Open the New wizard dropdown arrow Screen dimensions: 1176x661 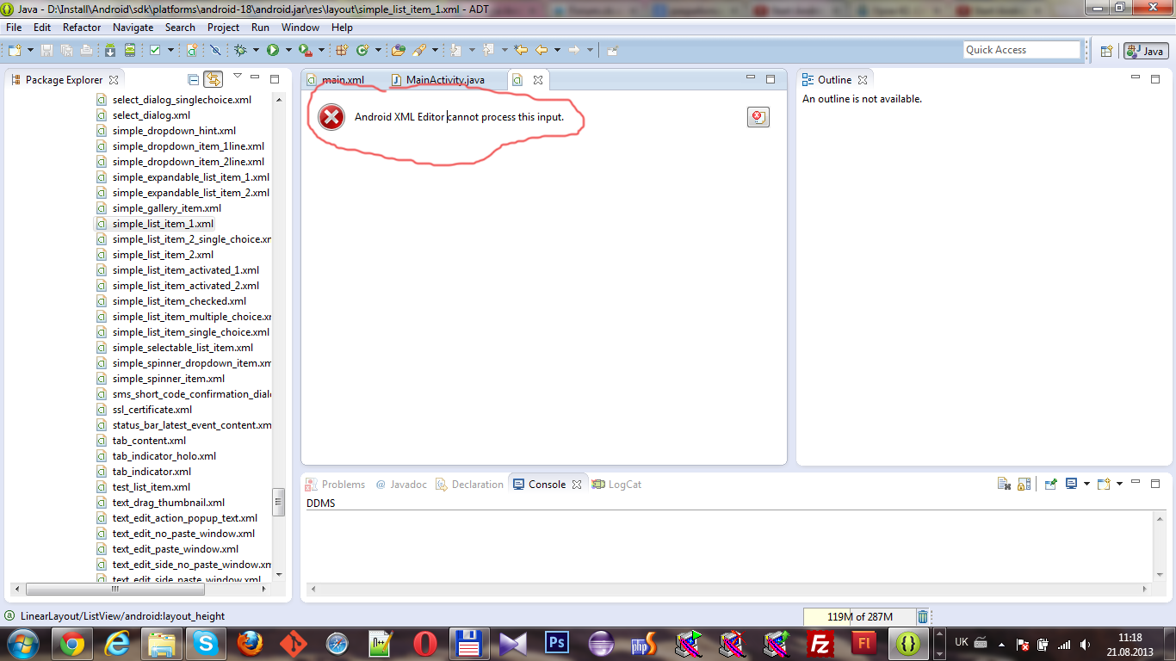(x=30, y=50)
